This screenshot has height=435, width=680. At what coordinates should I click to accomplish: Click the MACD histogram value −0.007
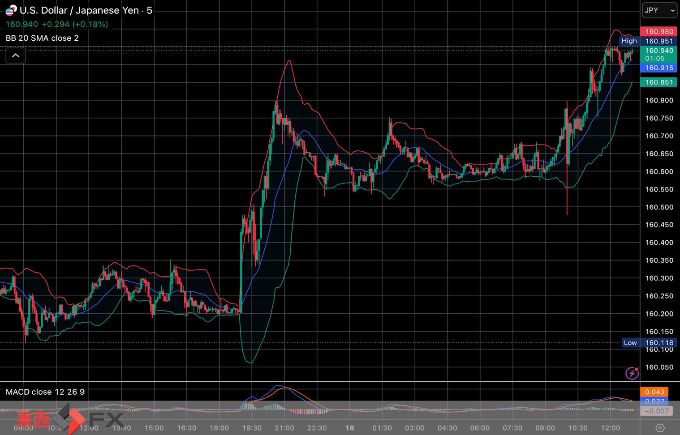656,411
